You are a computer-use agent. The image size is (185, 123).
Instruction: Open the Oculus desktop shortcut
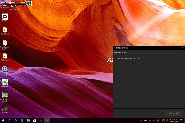coord(5,17)
